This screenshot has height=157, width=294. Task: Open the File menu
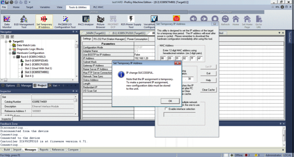click(x=4, y=7)
